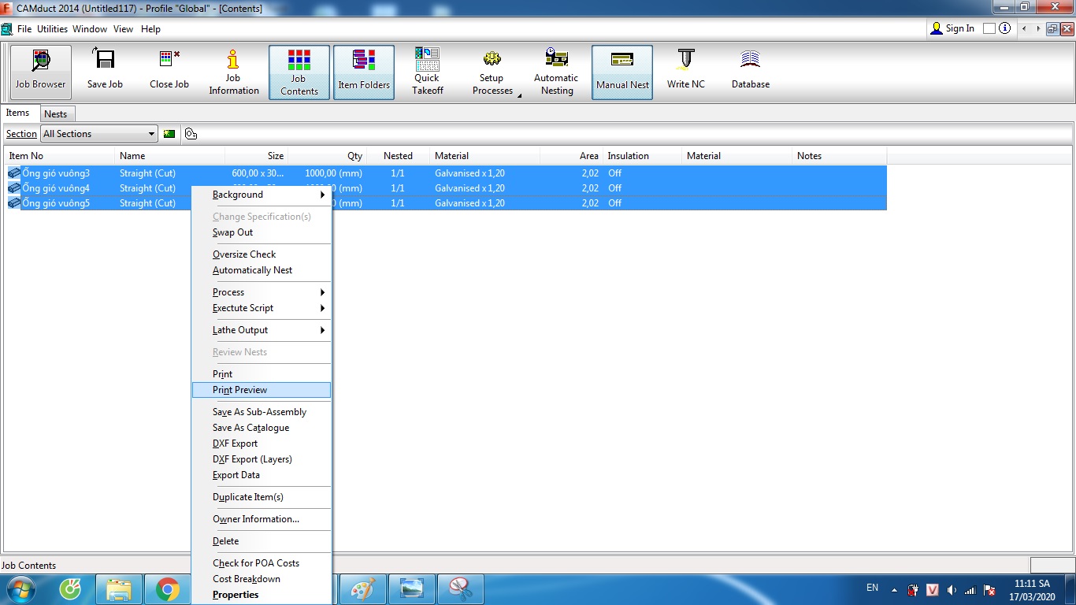Open Paint from the taskbar
The height and width of the screenshot is (605, 1076).
click(363, 589)
